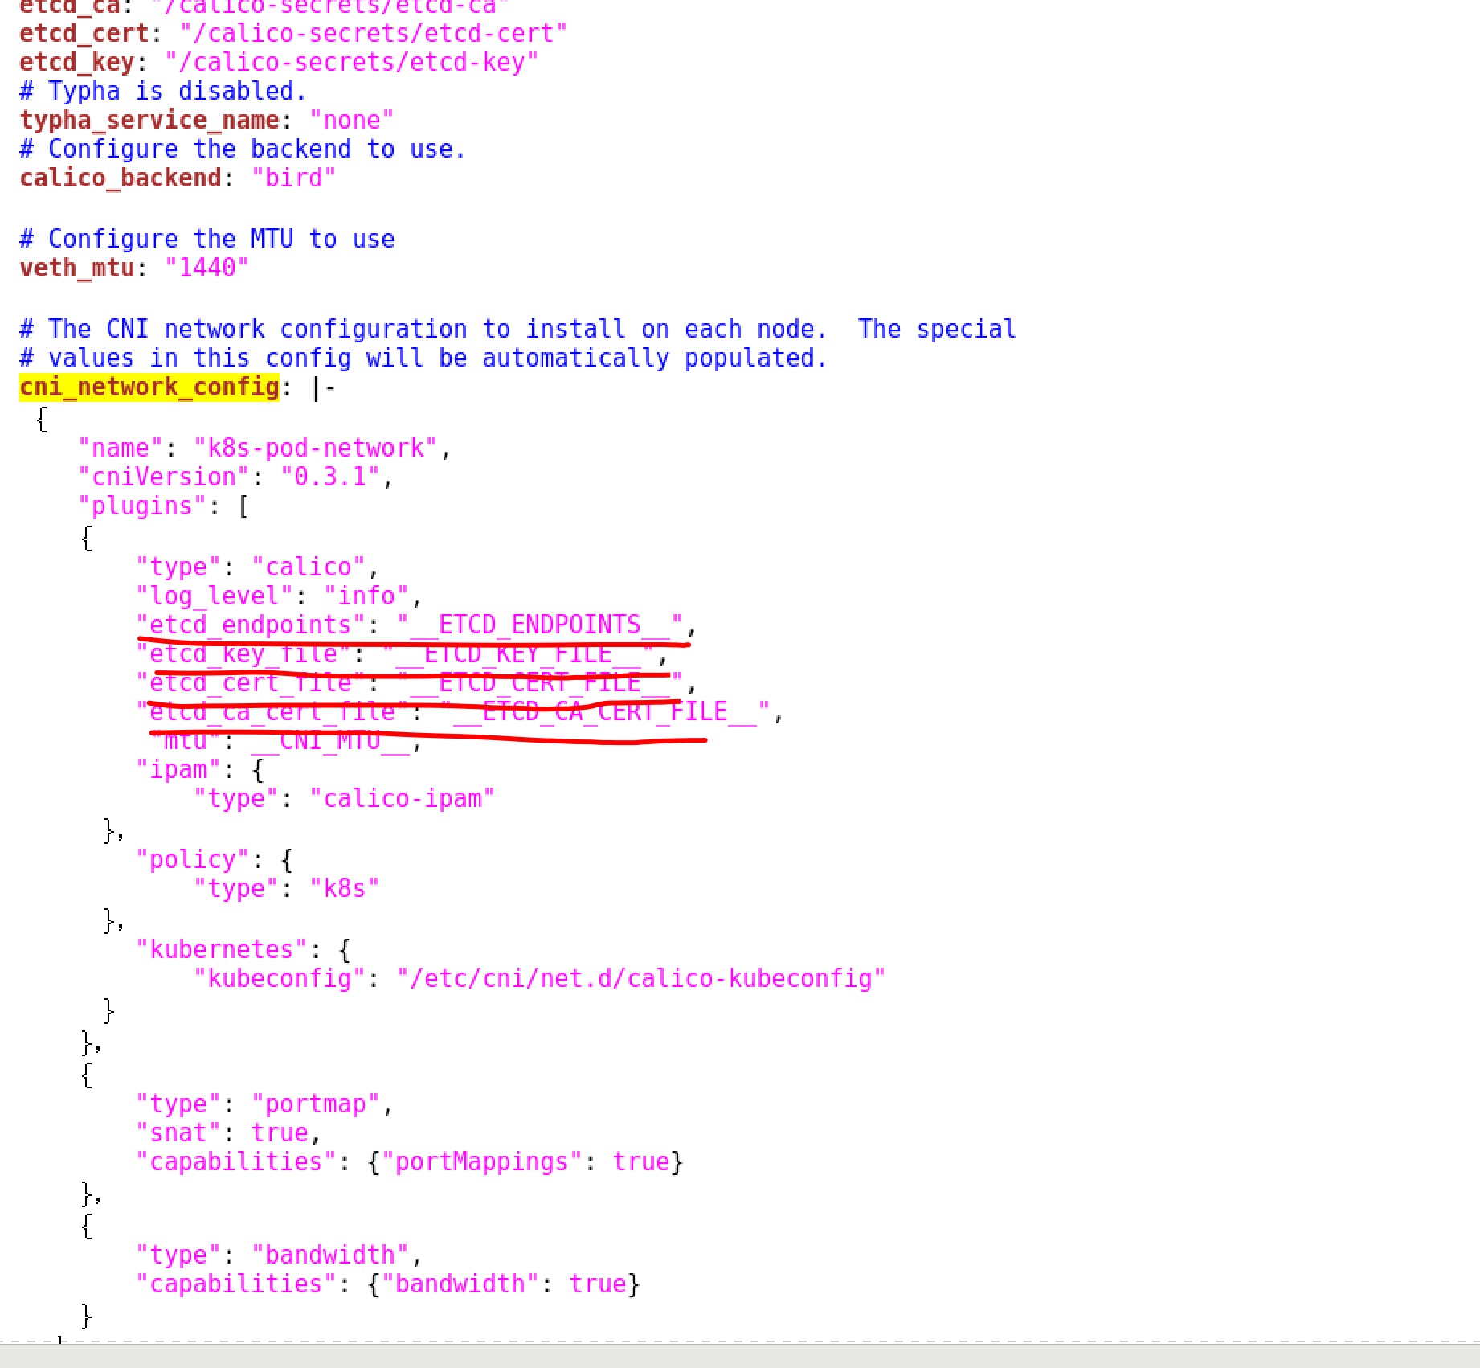Select the "__ETCD_ENDPOINTS__" placeholder value
The image size is (1480, 1368).
click(x=540, y=625)
